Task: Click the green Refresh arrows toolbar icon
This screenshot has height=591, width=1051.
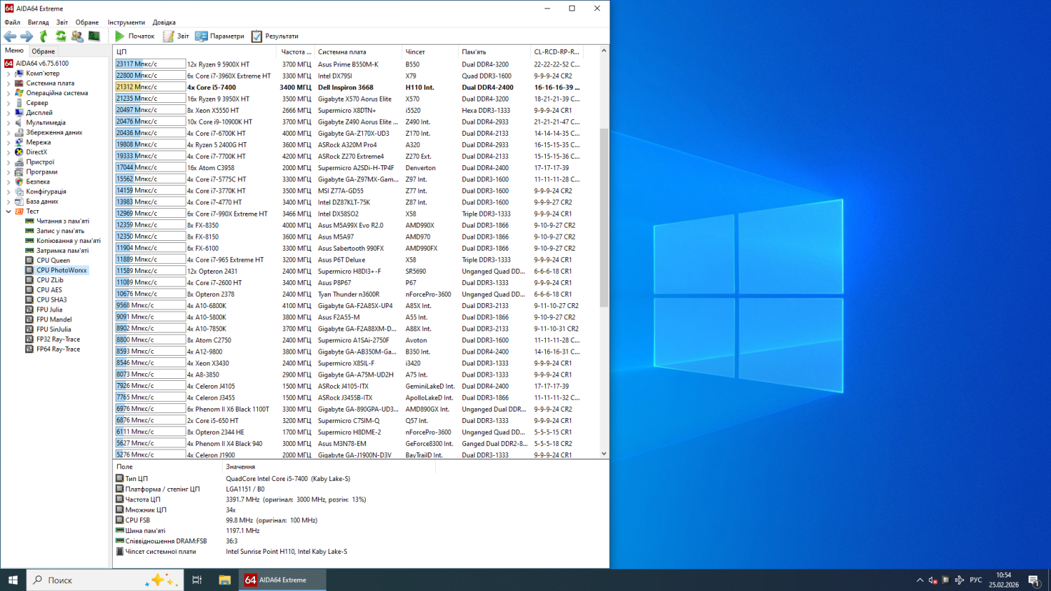Action: point(61,36)
